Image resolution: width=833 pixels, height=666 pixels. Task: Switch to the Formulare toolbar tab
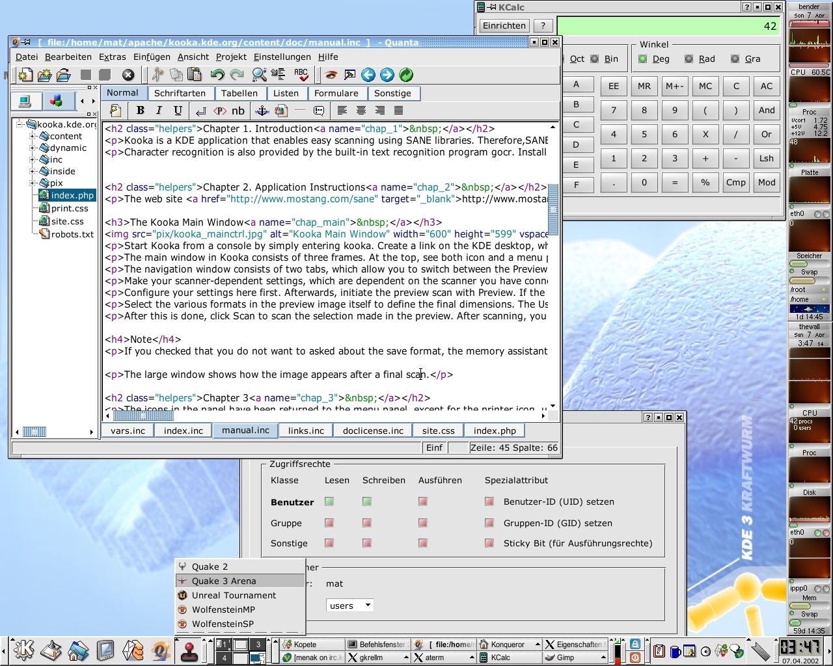336,93
